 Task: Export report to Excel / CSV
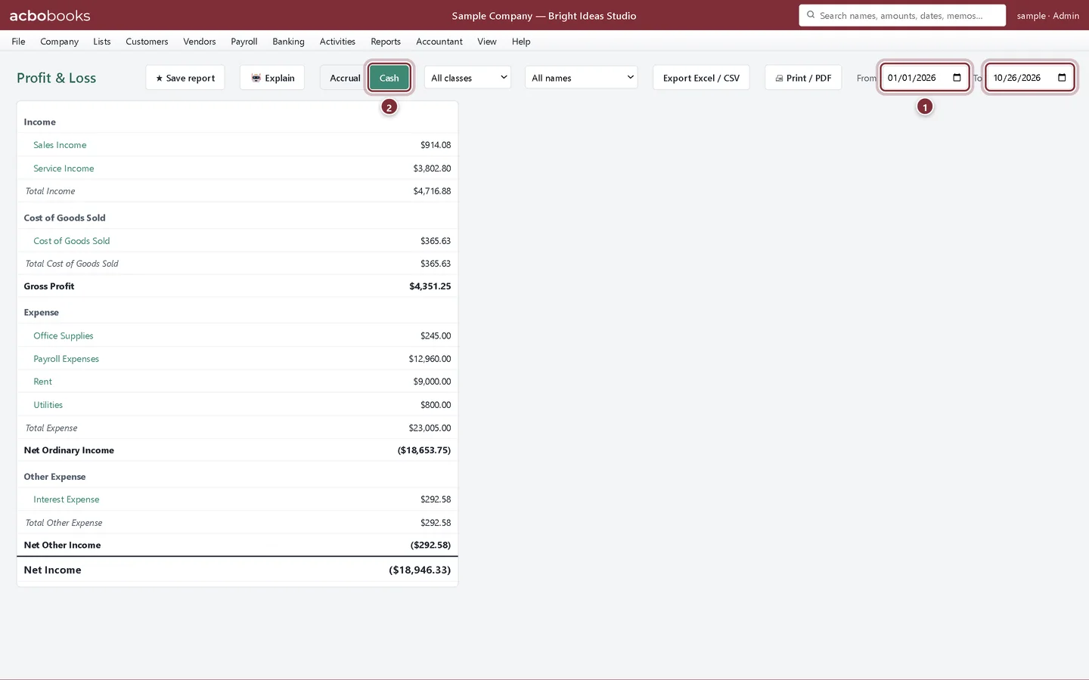pos(701,78)
